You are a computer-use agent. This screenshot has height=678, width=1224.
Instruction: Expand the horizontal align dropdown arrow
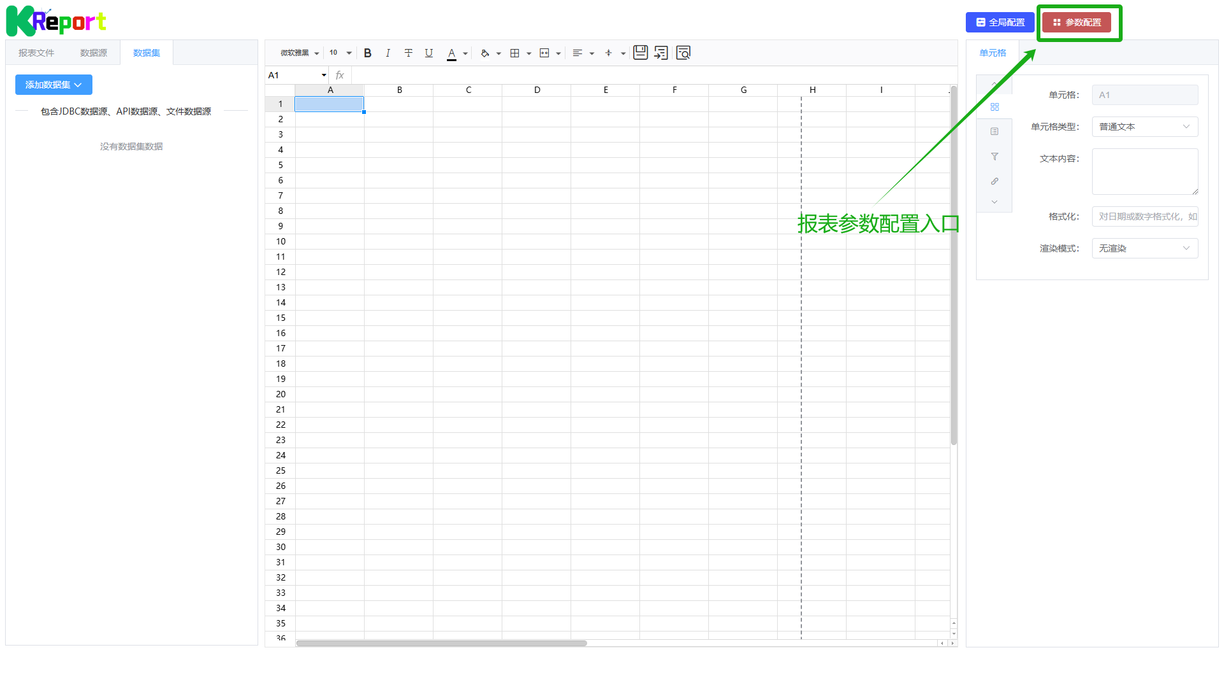[x=592, y=54]
